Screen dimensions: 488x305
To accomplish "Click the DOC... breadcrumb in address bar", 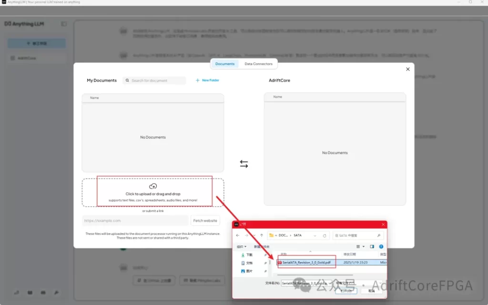I will click(x=283, y=235).
